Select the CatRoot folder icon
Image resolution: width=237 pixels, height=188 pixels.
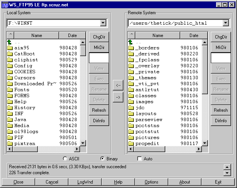tap(10, 54)
